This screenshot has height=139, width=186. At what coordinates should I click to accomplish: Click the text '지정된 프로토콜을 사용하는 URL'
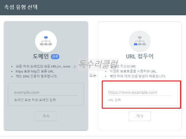click(133, 72)
